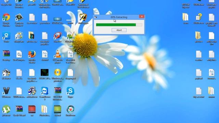Open the Windows 7 gold disc image

tap(57, 75)
